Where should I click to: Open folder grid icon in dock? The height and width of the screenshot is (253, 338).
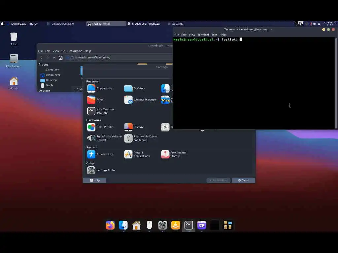tap(228, 225)
